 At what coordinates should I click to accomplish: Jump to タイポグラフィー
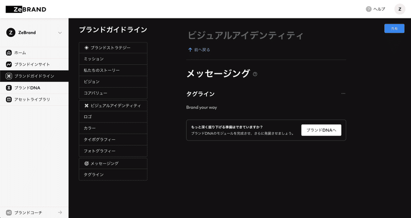(113, 140)
